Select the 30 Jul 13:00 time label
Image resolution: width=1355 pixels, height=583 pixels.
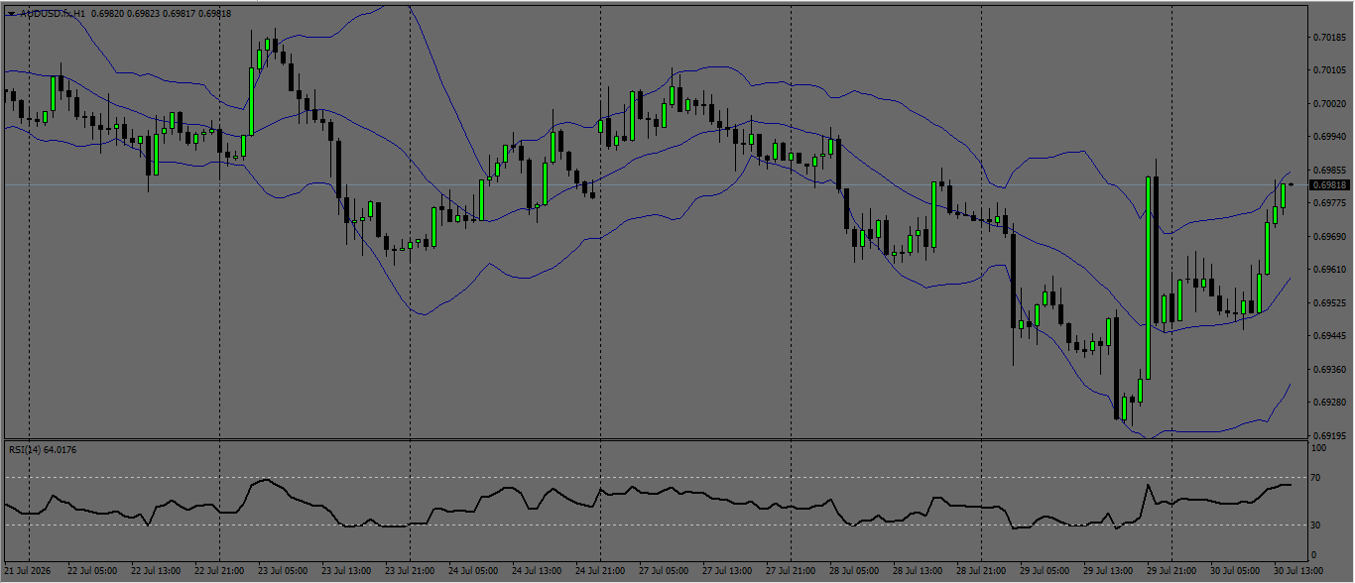click(x=1300, y=571)
